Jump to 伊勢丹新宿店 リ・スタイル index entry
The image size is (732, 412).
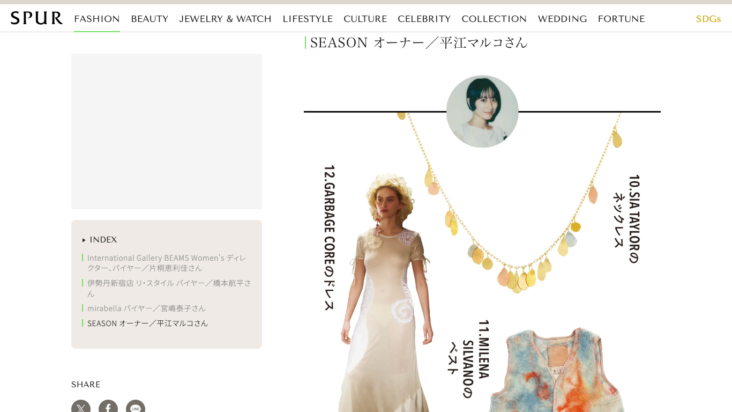point(167,288)
